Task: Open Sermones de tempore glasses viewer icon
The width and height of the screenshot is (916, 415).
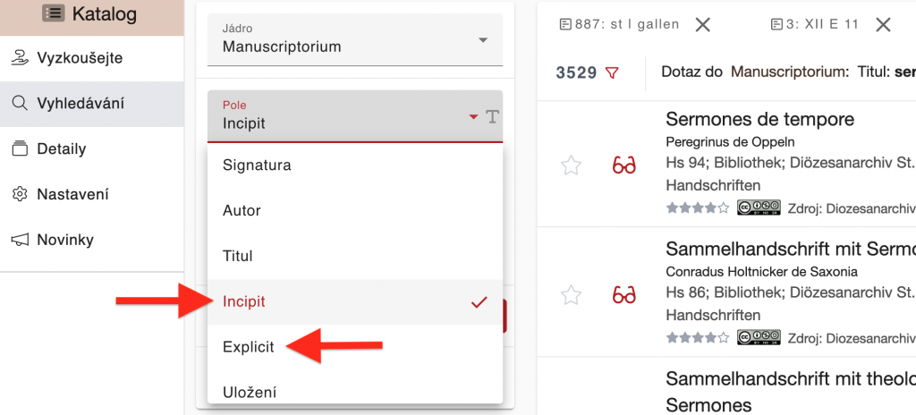Action: (x=623, y=165)
